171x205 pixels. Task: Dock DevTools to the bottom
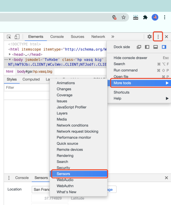(155, 47)
